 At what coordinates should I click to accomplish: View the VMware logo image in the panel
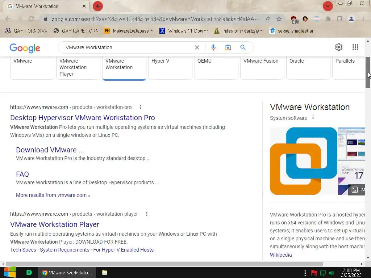coord(304,161)
